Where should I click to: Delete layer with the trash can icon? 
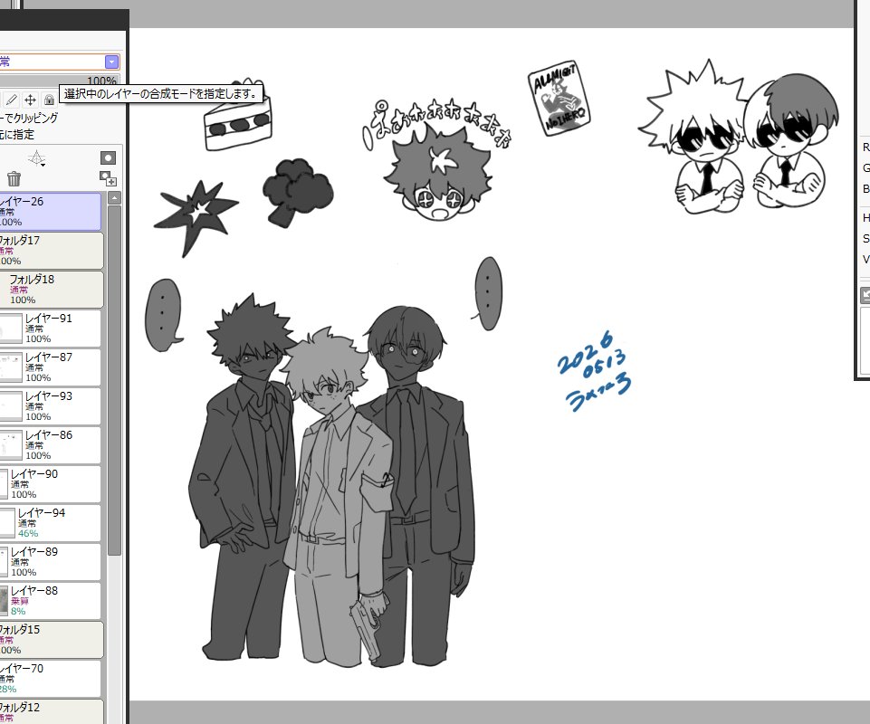click(x=14, y=178)
